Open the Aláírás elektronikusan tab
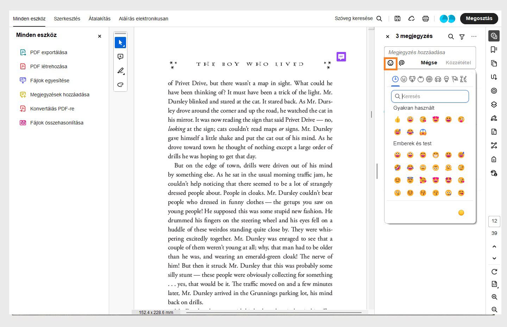Viewport: 507px width, 327px height. 144,19
